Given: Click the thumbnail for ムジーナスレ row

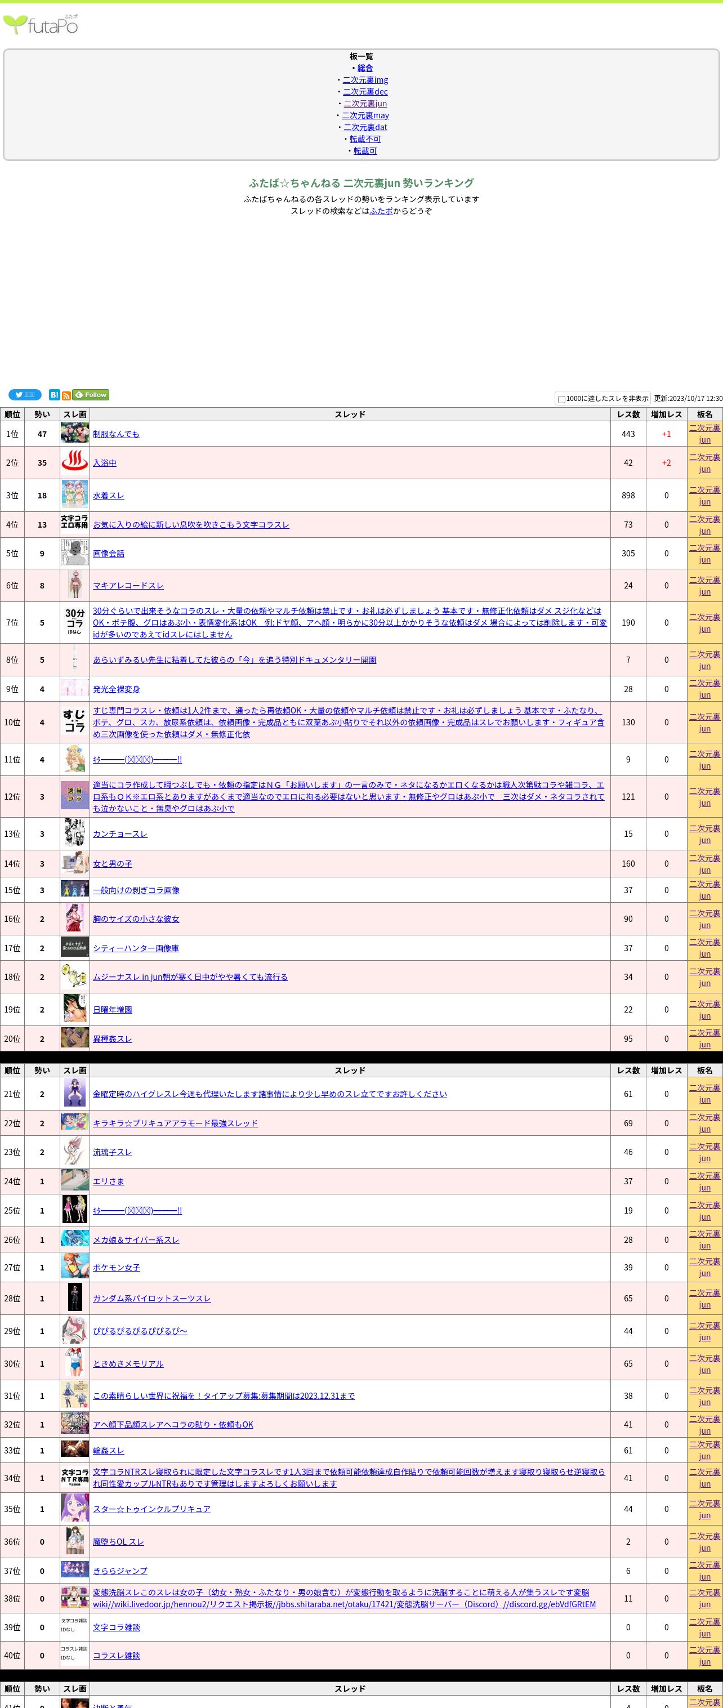Looking at the screenshot, I should (x=75, y=976).
